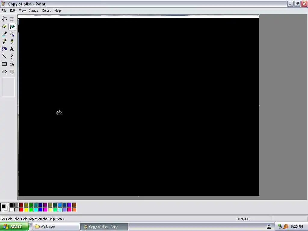308x231 pixels.
Task: Click the 8:20 PM taskbar clock
Action: point(297,226)
